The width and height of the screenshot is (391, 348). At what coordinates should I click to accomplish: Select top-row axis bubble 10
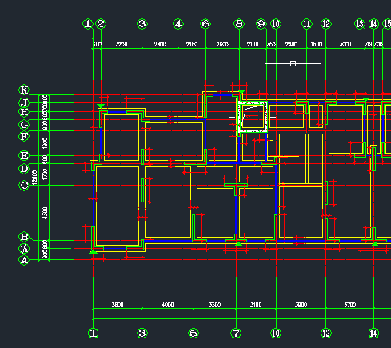coord(276,24)
